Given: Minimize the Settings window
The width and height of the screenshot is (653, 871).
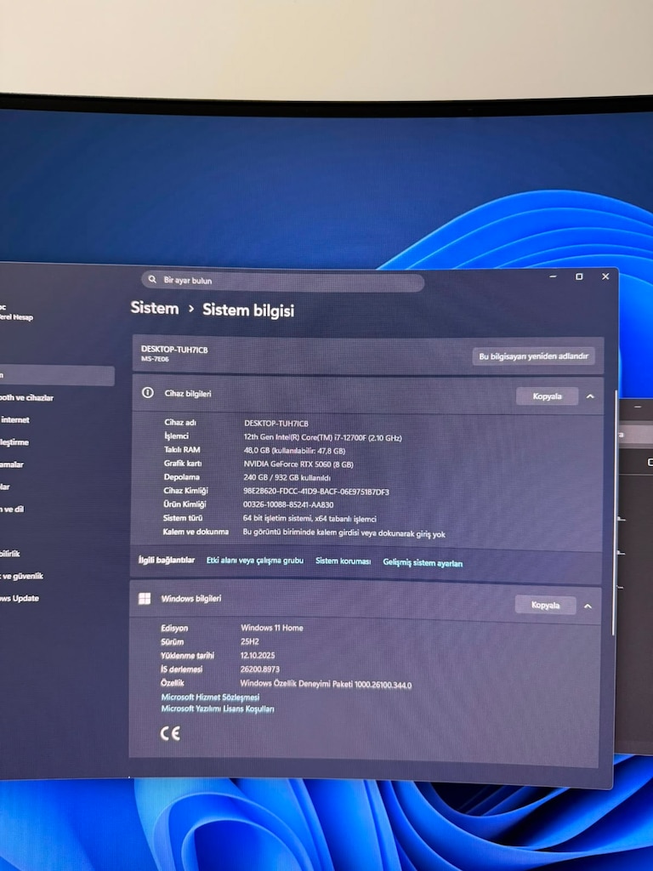Looking at the screenshot, I should tap(553, 276).
